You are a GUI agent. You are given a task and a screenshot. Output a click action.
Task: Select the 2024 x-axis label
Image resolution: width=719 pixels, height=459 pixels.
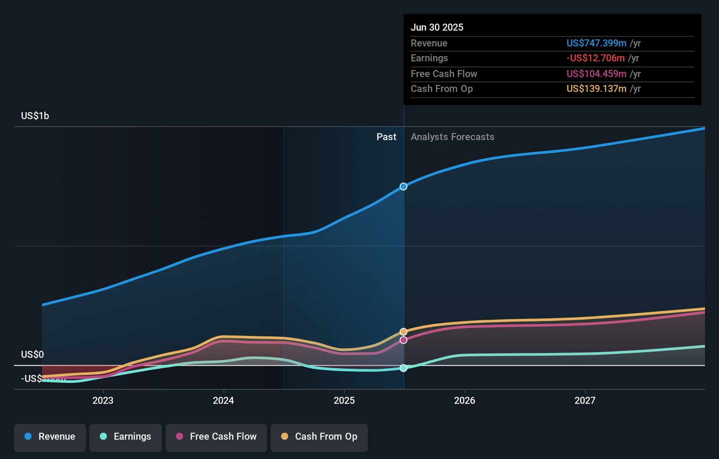(223, 401)
